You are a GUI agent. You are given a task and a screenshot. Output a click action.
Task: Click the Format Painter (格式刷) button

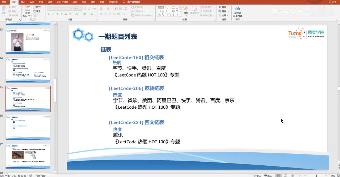[14, 15]
